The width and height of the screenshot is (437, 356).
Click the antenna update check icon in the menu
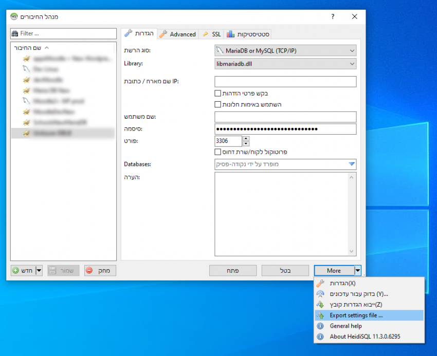point(320,294)
